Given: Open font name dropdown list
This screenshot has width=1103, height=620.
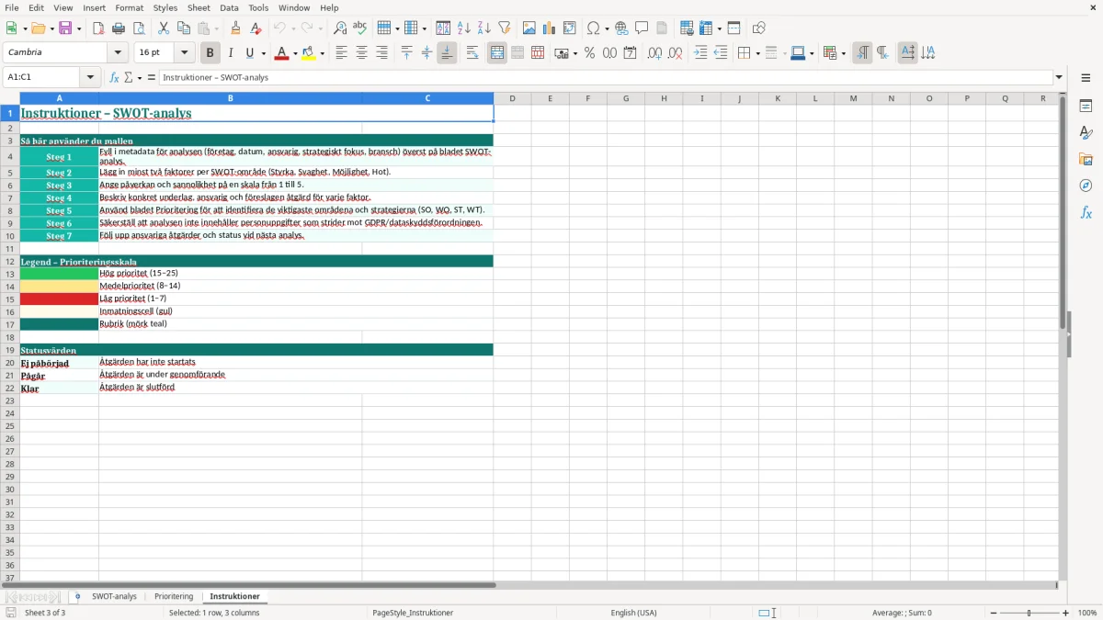Looking at the screenshot, I should (x=118, y=53).
